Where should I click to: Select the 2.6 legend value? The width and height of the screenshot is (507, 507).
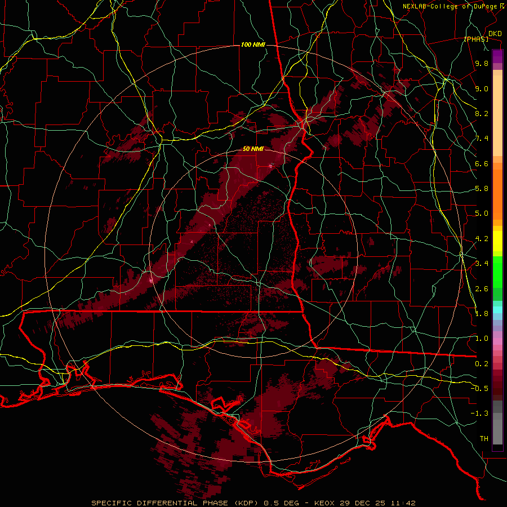click(x=482, y=288)
